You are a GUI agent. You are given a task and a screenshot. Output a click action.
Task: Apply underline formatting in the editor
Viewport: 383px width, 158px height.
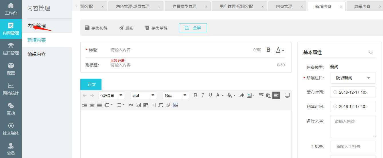pyautogui.click(x=210, y=95)
